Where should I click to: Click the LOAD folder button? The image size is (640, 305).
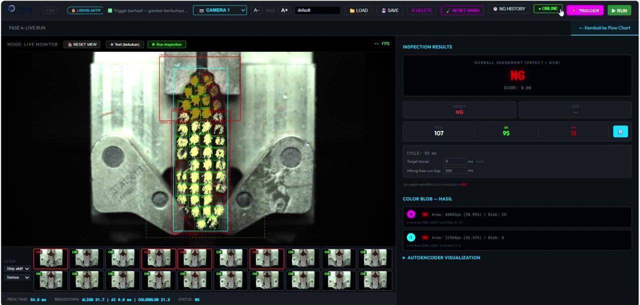coord(358,10)
